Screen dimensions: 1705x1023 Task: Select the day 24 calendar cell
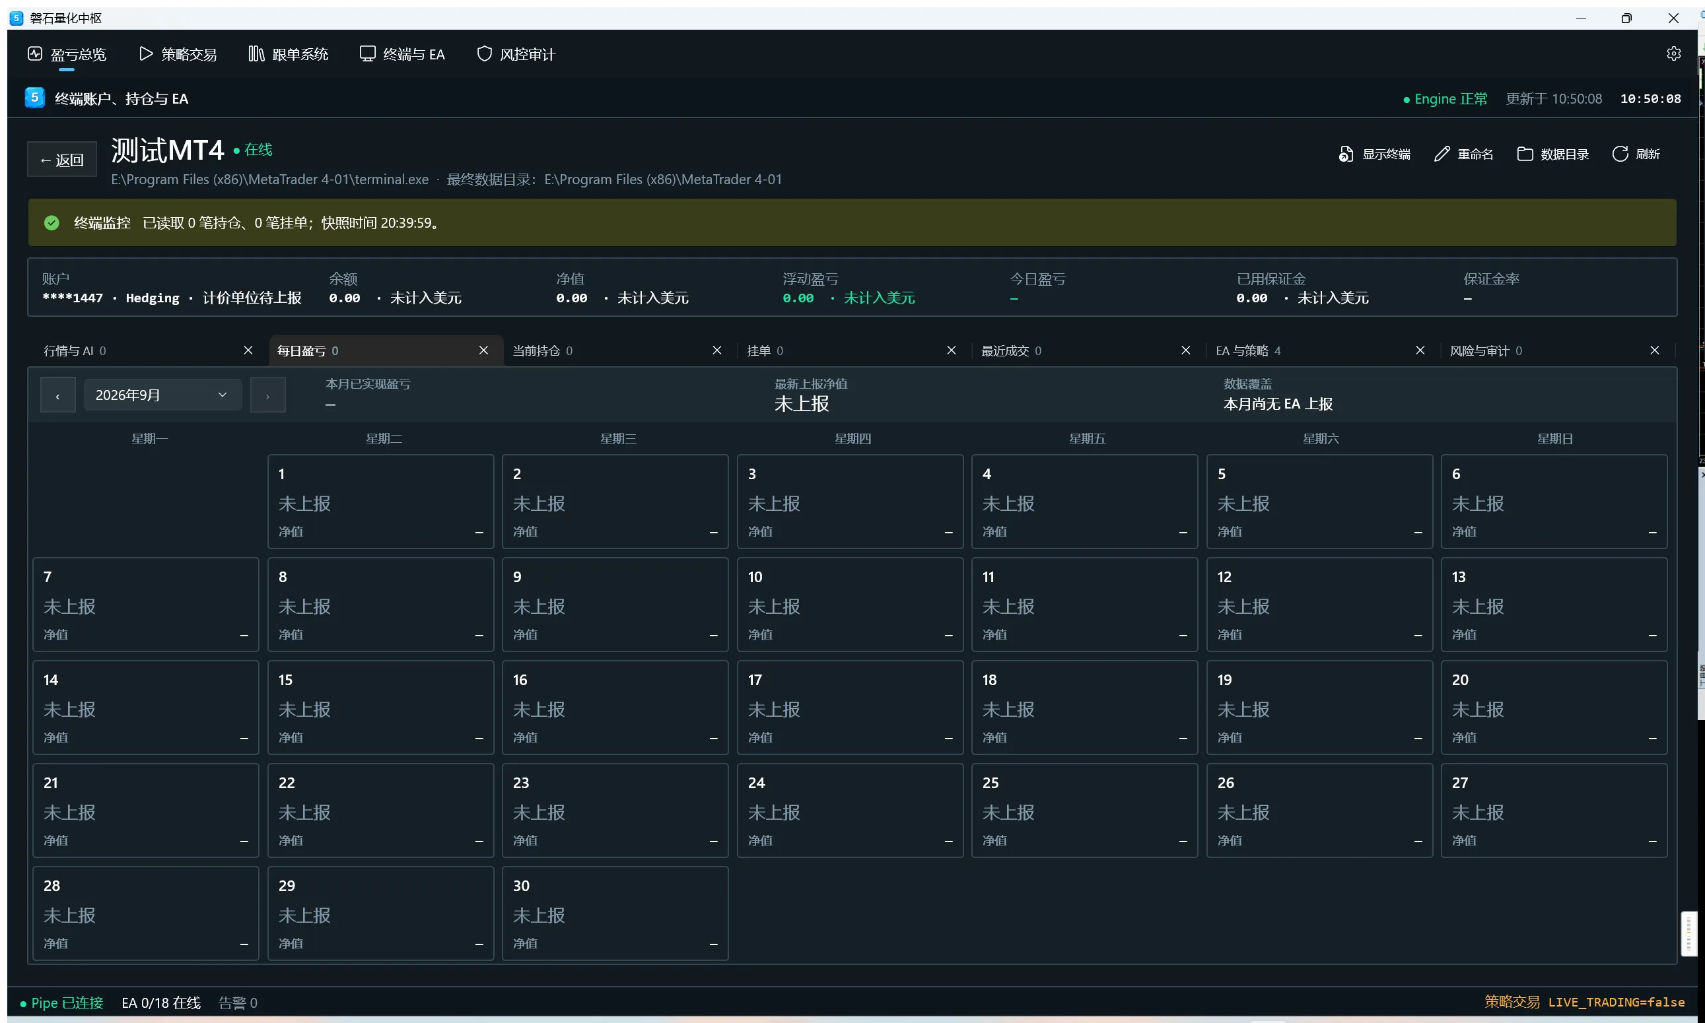coord(850,810)
